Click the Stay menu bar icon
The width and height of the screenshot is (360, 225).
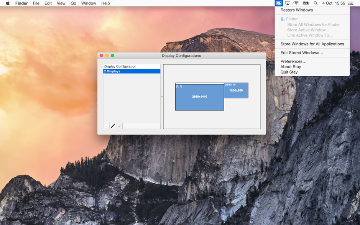279,3
